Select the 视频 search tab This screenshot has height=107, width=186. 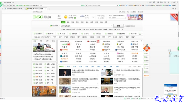73,22
